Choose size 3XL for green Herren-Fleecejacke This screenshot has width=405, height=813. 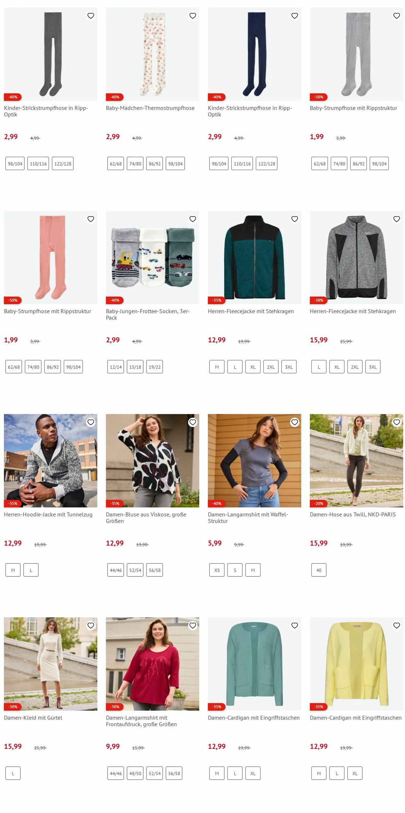coord(289,367)
